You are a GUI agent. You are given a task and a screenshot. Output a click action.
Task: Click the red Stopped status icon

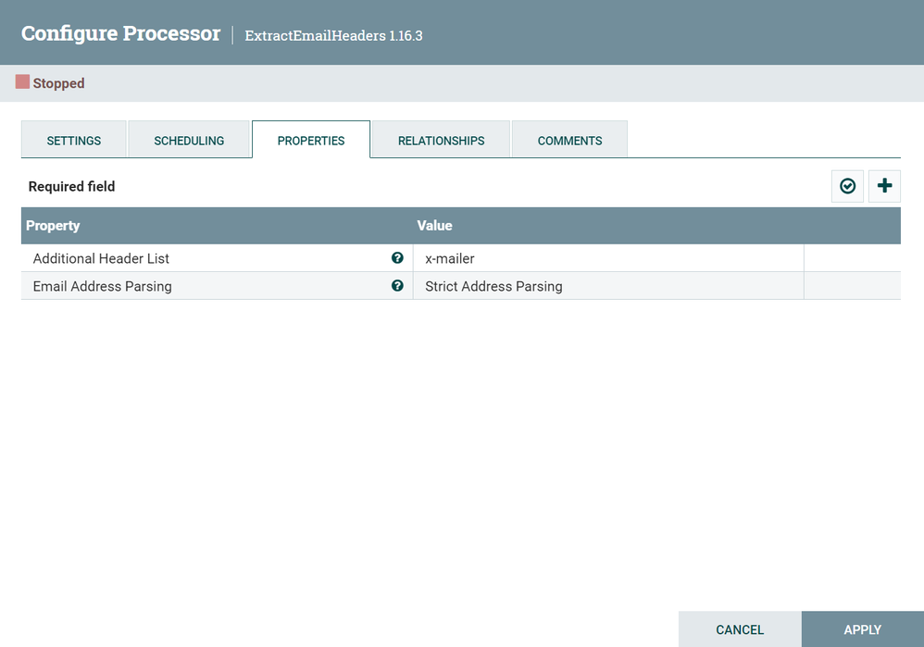coord(22,81)
